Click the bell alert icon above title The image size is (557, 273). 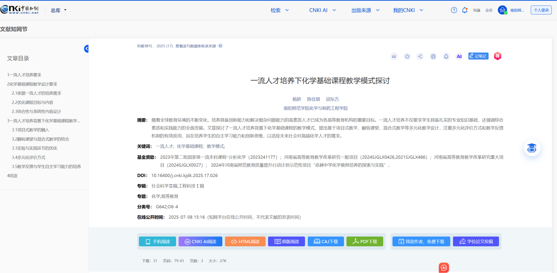pos(446,57)
